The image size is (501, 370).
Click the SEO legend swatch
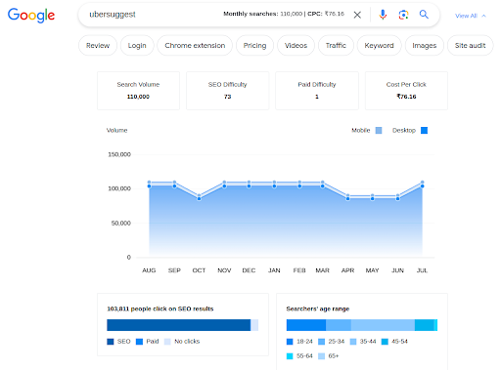(111, 342)
